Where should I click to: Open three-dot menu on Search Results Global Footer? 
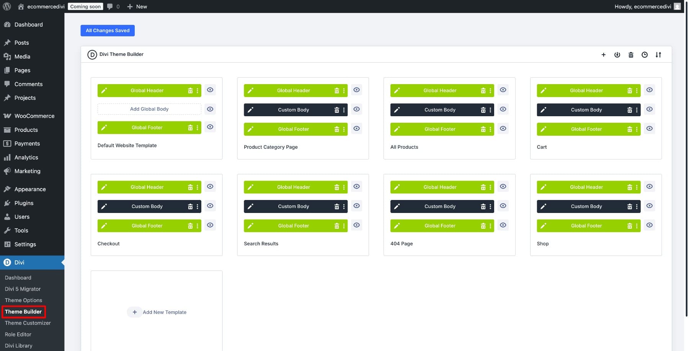[x=344, y=226]
